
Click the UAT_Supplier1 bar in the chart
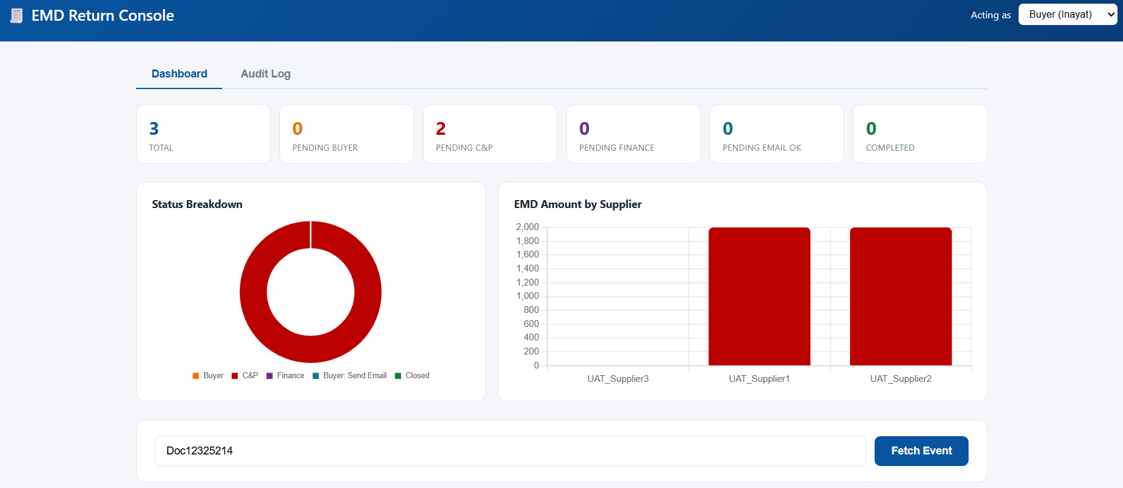pyautogui.click(x=759, y=296)
